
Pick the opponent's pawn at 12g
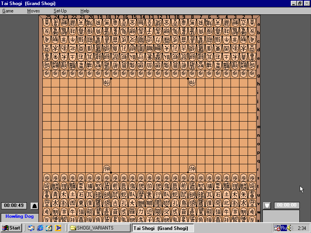pyautogui.click(x=158, y=74)
